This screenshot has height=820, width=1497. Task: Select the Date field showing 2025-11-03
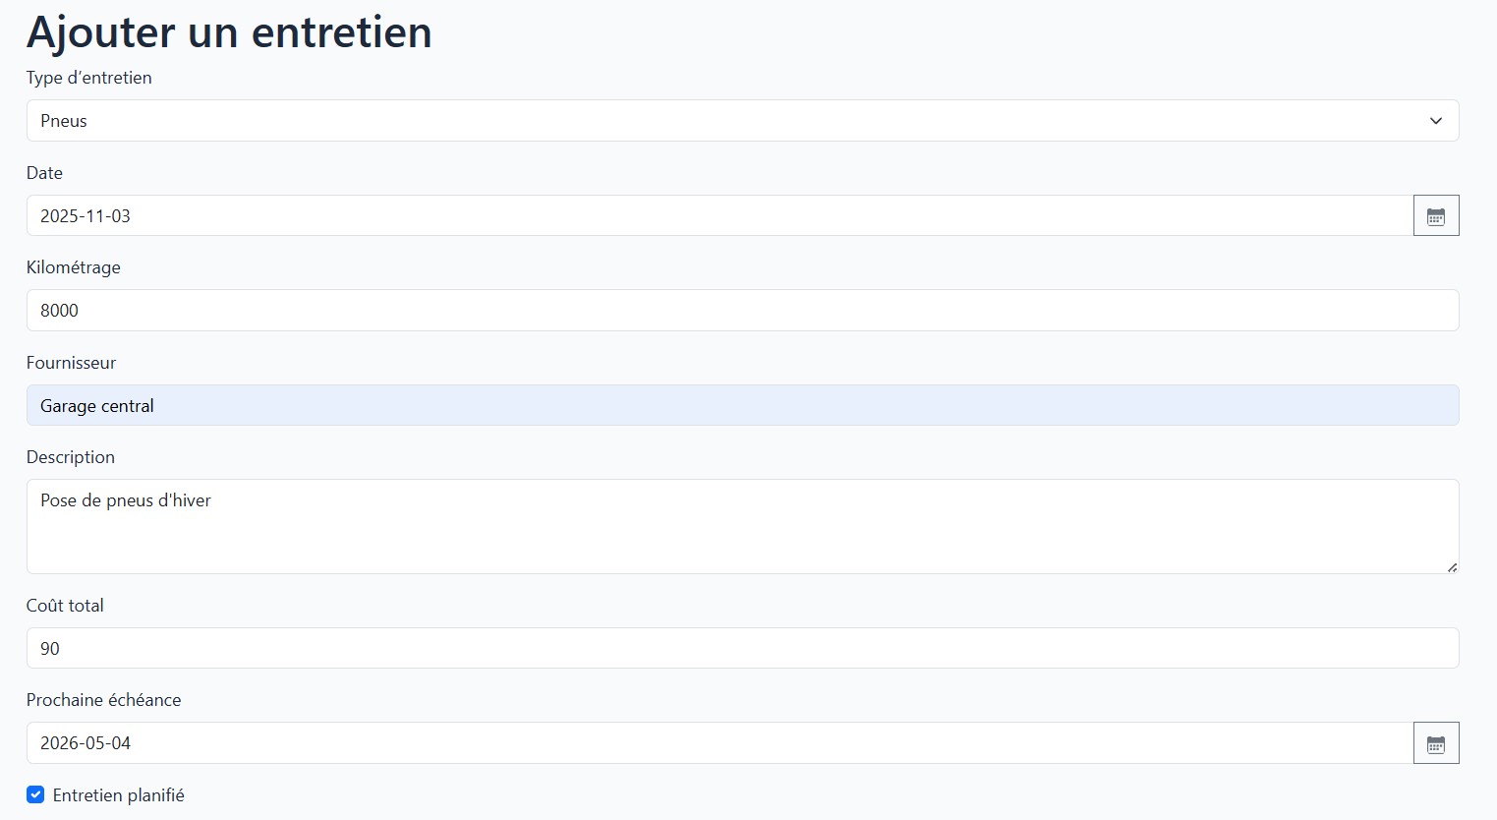coord(688,215)
